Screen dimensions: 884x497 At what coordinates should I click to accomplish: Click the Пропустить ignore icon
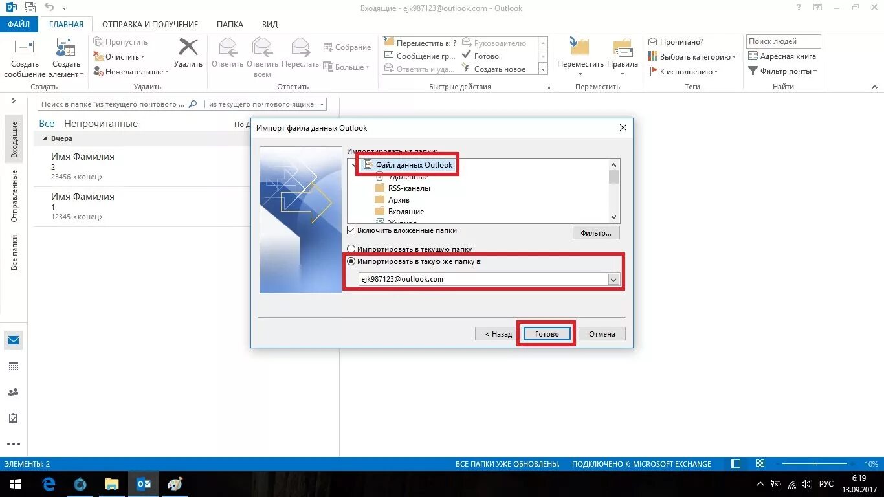point(98,41)
